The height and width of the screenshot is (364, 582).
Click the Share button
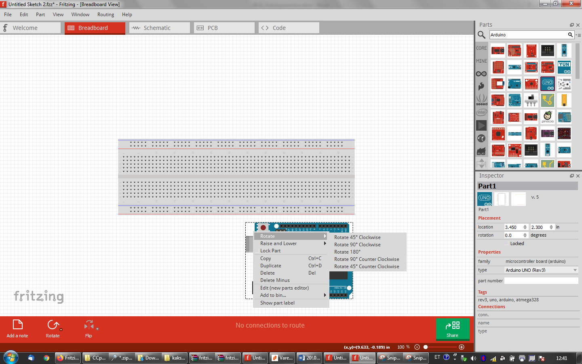[x=452, y=329]
